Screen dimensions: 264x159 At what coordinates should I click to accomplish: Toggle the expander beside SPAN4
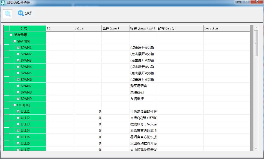[18, 67]
